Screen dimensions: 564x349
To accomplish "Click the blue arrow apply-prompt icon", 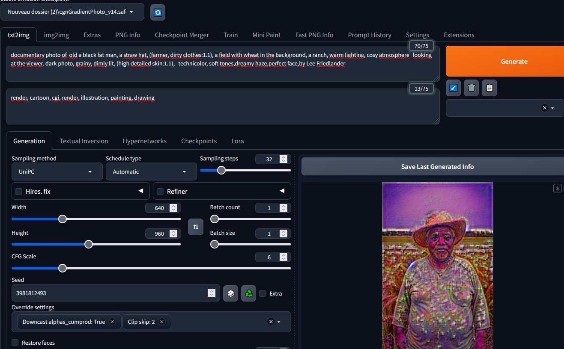I will point(454,88).
